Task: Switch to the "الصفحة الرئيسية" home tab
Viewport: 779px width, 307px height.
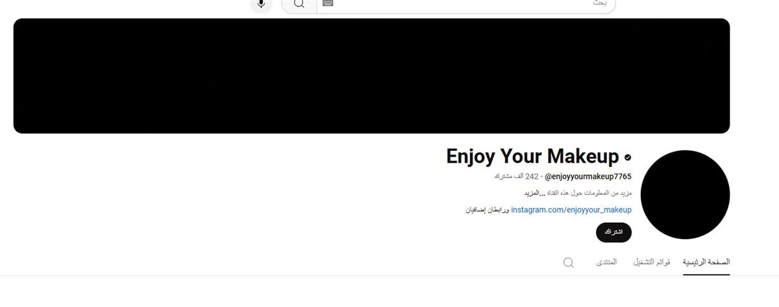Action: pos(706,262)
